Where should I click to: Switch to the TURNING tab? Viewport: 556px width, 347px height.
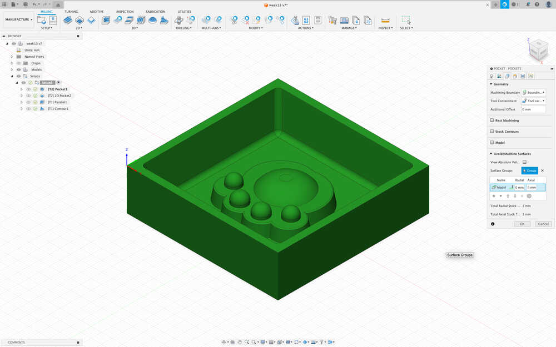click(x=71, y=12)
